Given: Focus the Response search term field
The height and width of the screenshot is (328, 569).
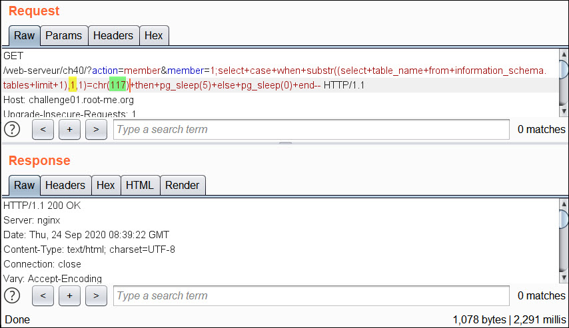Looking at the screenshot, I should pos(311,296).
